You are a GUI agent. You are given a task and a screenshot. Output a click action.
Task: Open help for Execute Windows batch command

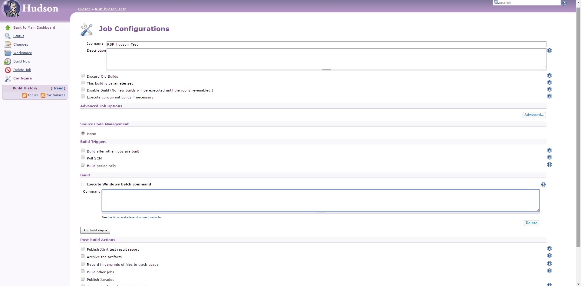click(543, 185)
